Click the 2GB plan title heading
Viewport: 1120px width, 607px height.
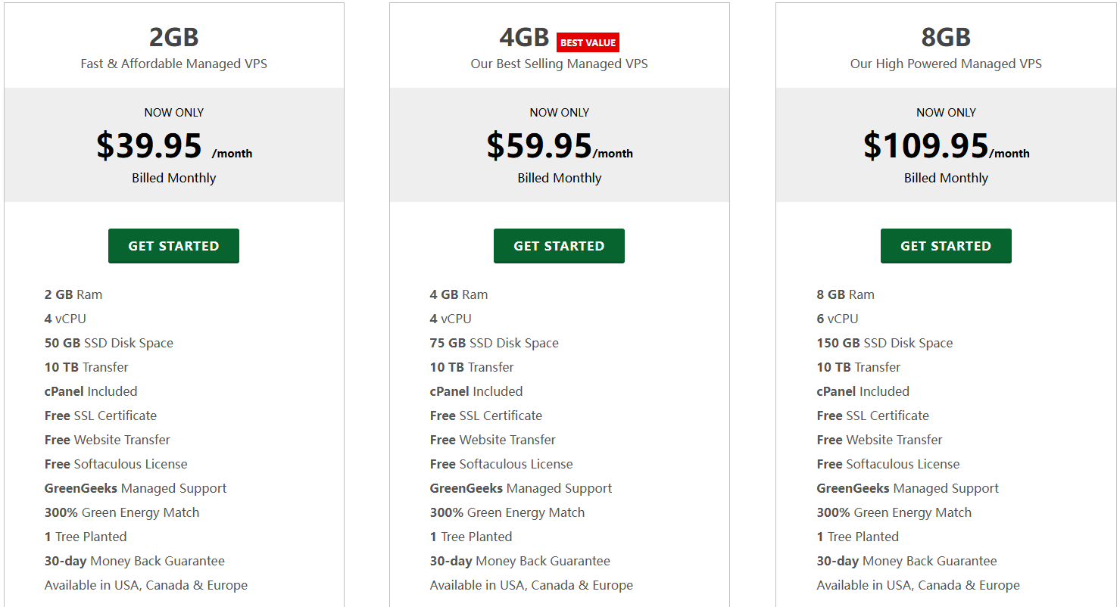point(173,37)
